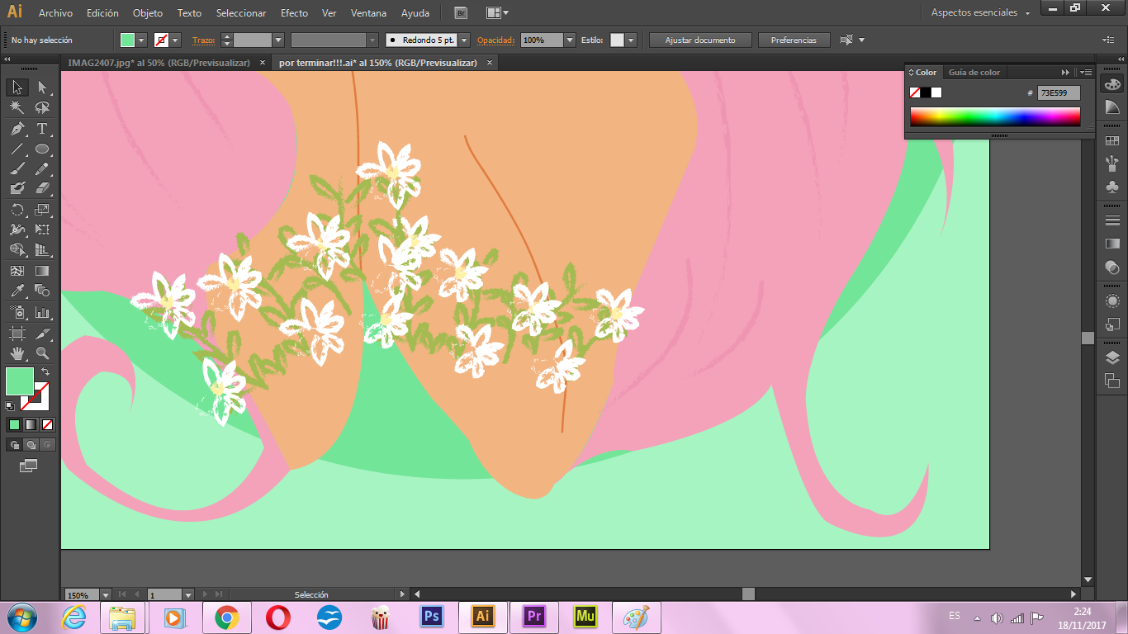Open Aspectos esenciales workspace dropdown

980,12
